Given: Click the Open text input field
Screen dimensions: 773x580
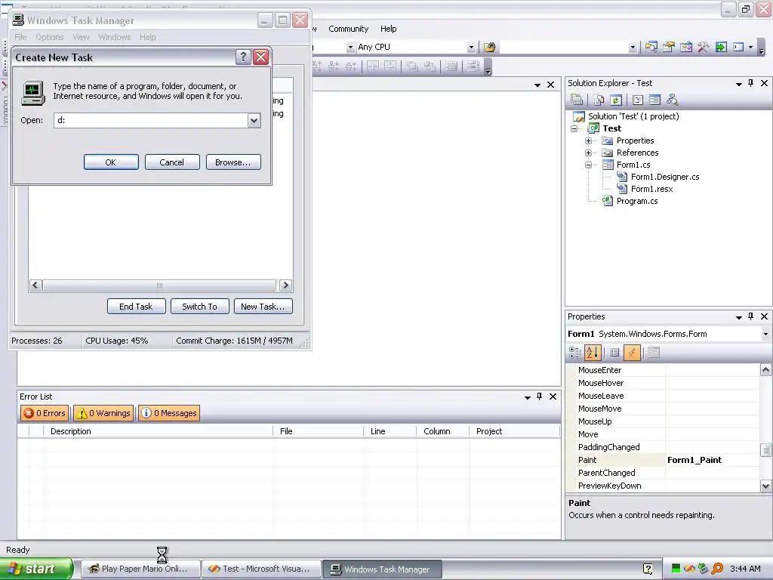Looking at the screenshot, I should 151,120.
